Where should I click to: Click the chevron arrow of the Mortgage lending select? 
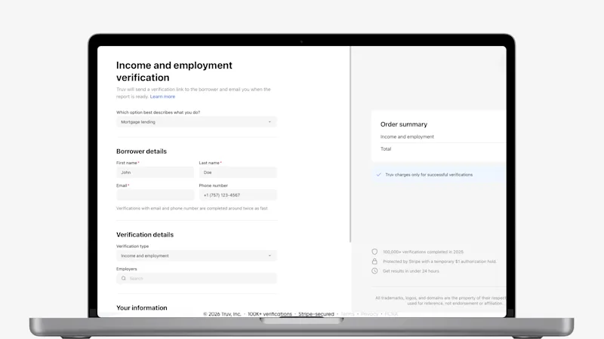tap(270, 122)
